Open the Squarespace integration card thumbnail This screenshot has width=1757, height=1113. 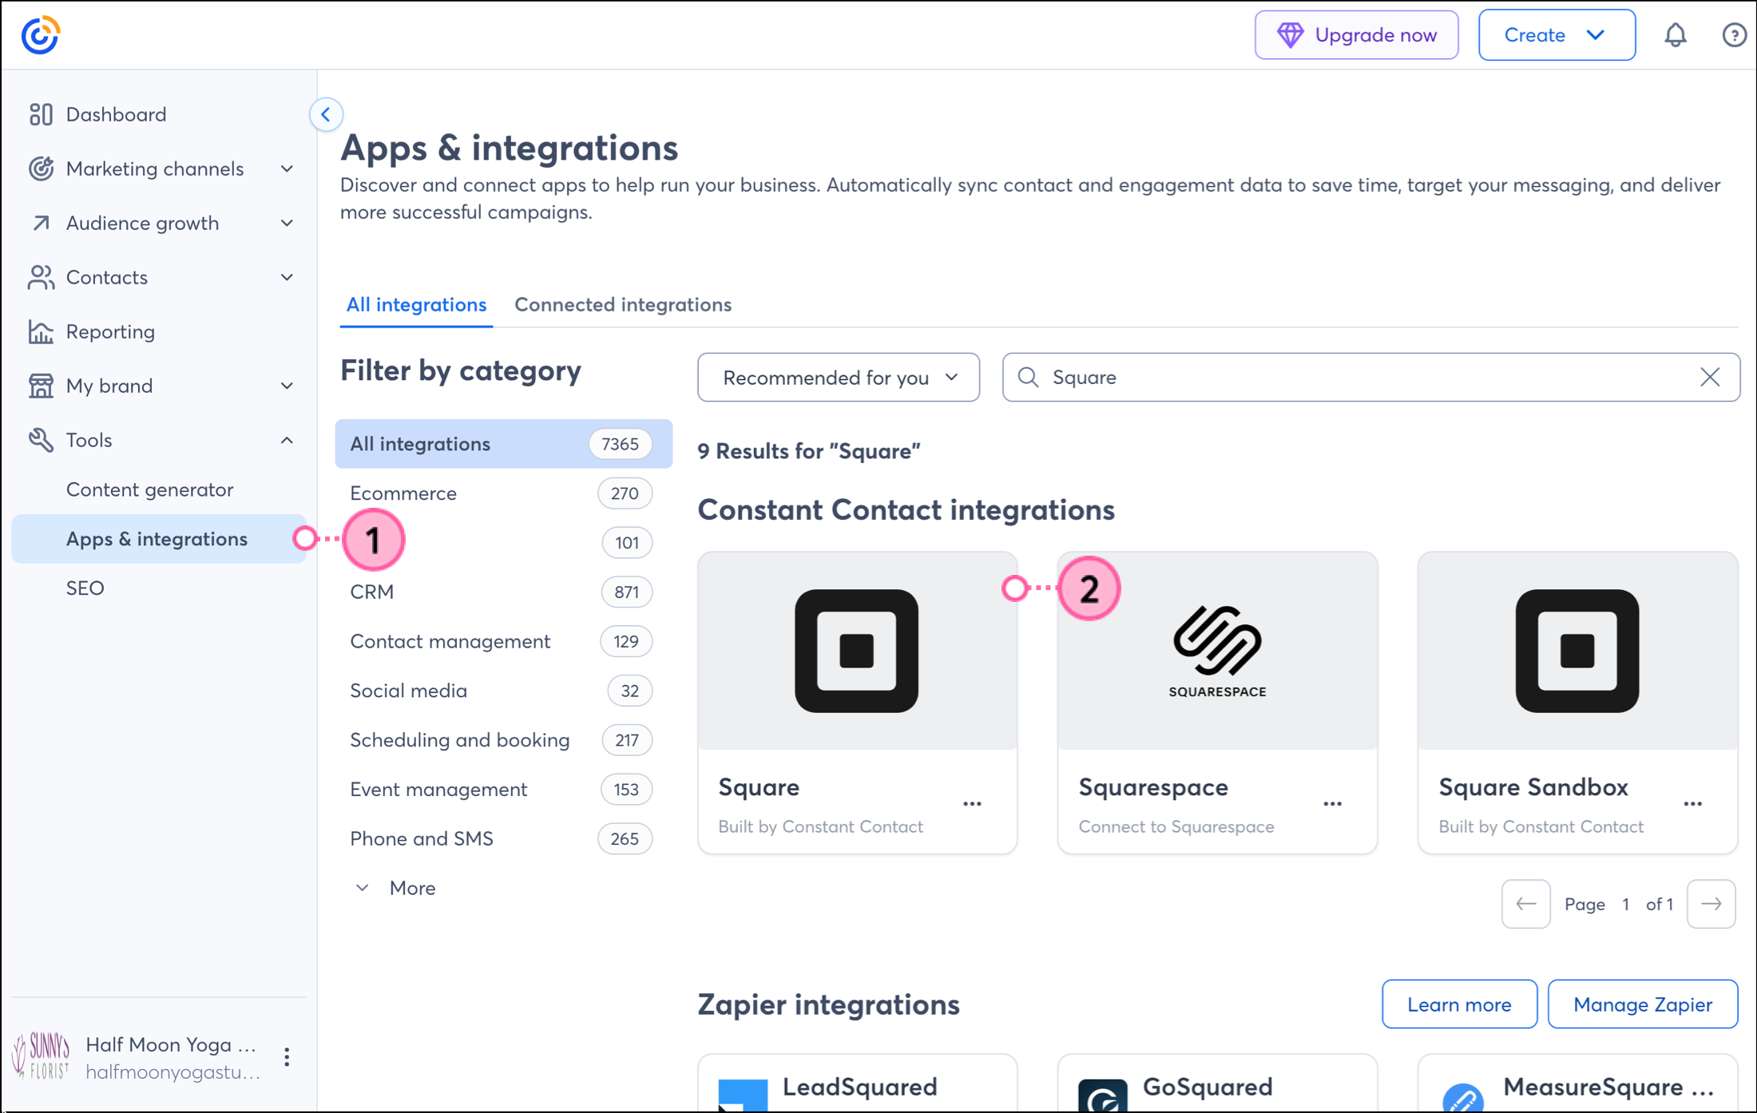tap(1217, 651)
